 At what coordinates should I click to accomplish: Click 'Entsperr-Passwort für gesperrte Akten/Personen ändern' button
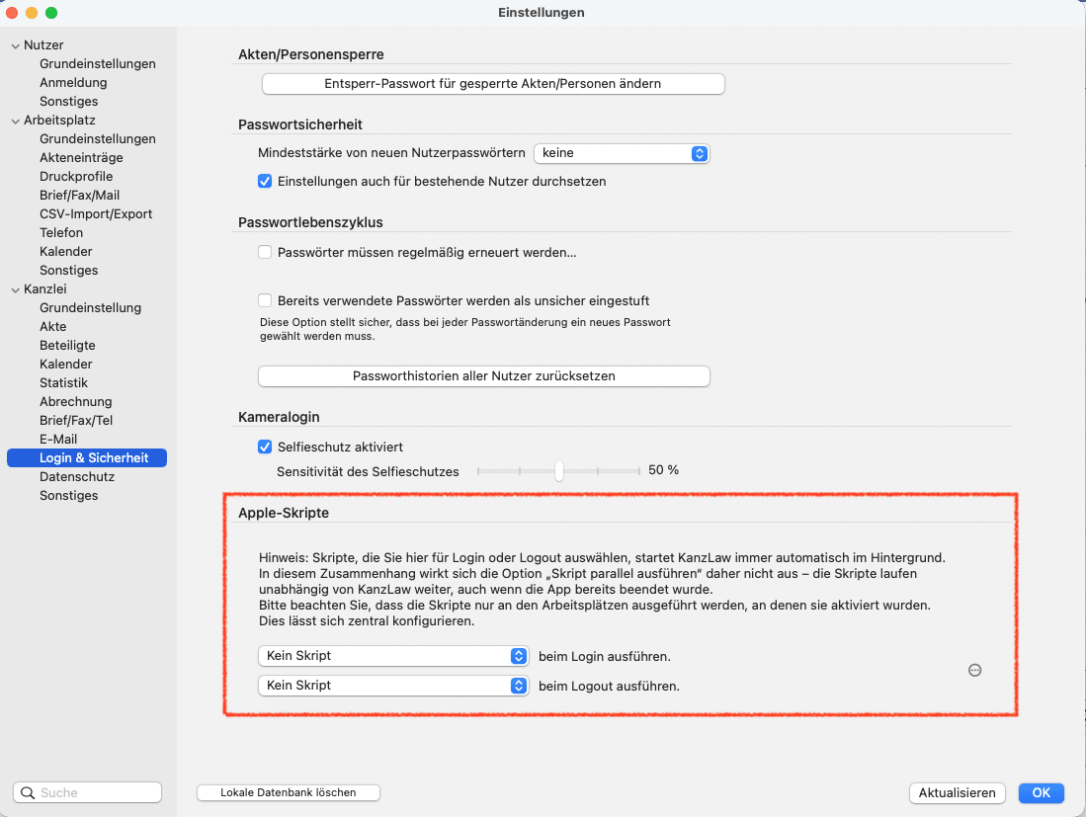click(x=493, y=84)
